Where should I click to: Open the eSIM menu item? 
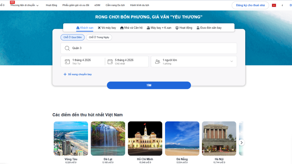(97, 5)
